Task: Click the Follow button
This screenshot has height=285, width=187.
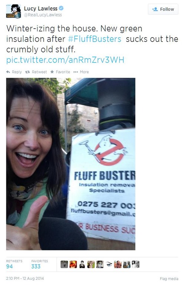Action: point(163,9)
